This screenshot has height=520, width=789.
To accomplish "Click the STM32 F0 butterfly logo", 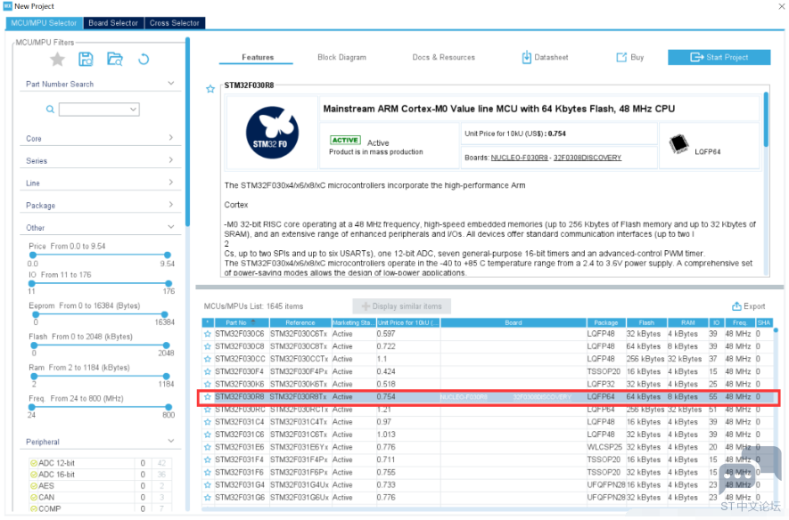I will 272,133.
